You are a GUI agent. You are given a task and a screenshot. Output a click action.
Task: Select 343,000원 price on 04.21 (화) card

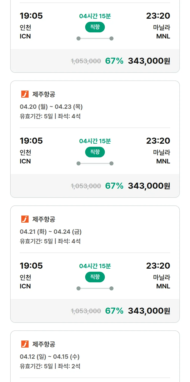[149, 311]
